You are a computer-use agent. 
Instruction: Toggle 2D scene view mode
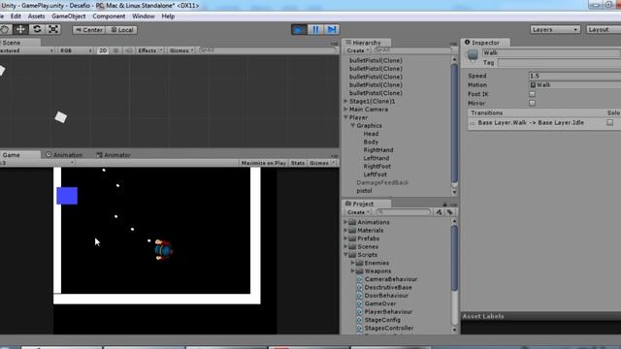(103, 50)
